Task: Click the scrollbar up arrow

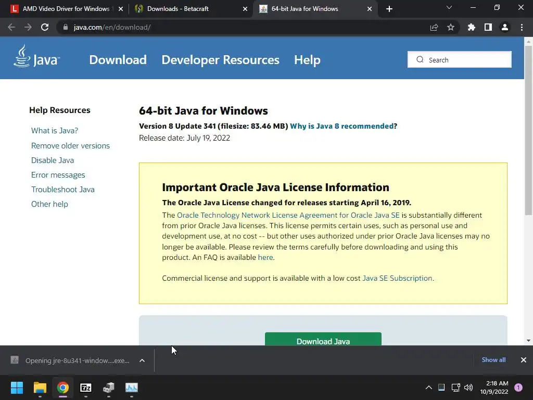Action: (528, 42)
